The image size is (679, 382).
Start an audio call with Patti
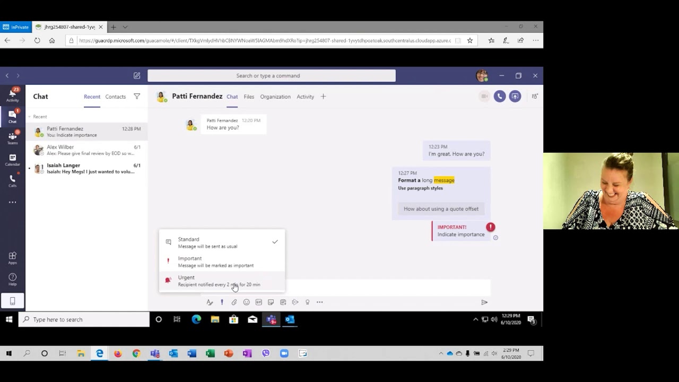click(x=500, y=96)
